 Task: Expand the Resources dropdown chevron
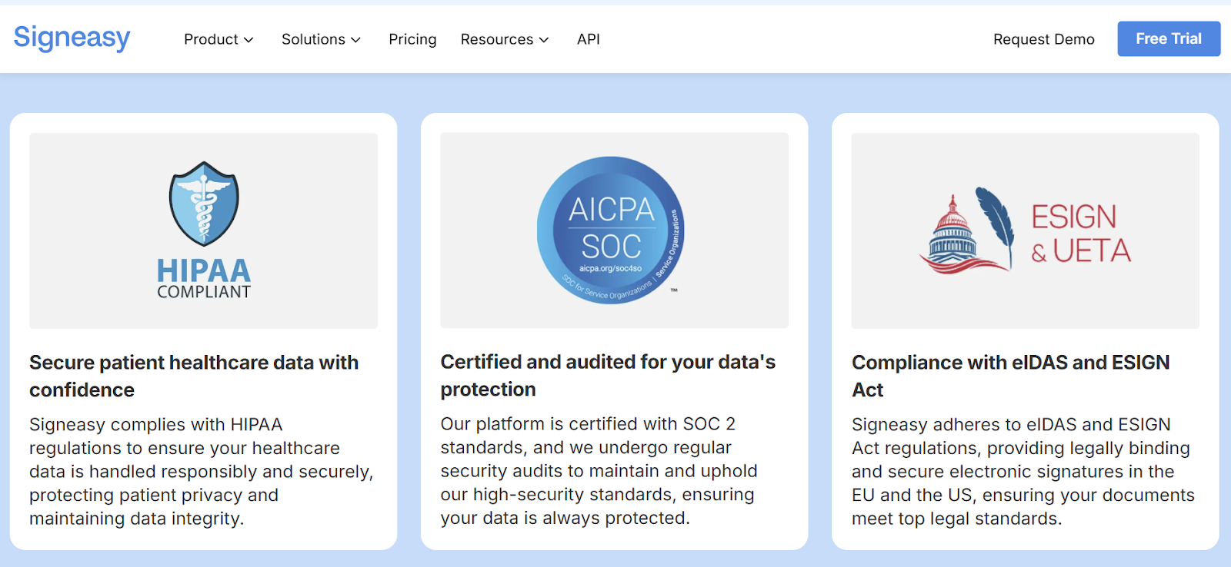544,40
